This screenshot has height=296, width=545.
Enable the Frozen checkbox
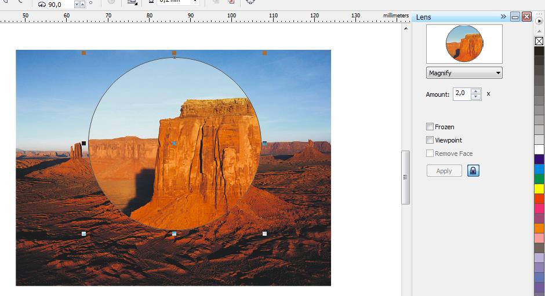pyautogui.click(x=430, y=127)
